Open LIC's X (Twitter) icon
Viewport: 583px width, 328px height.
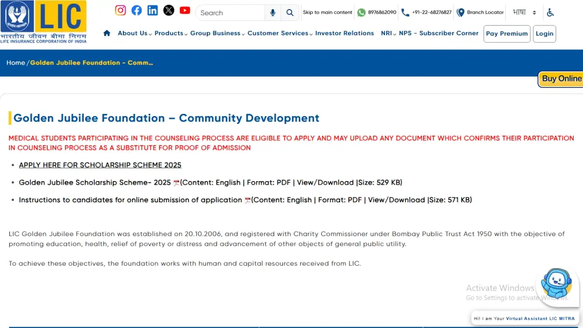click(169, 10)
